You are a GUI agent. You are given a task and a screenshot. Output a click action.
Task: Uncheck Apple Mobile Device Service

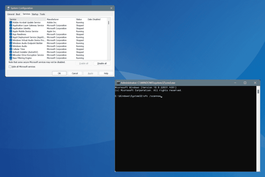coord(11,31)
